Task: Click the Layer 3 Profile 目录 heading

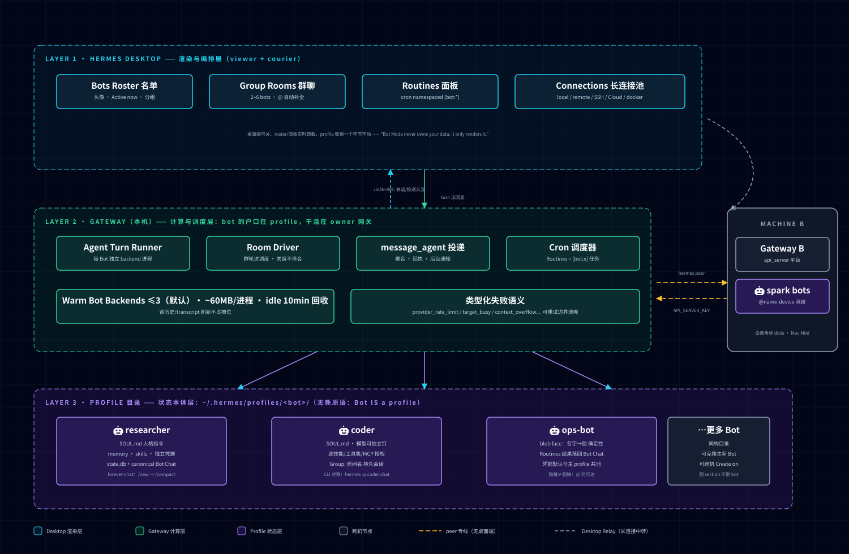Action: coord(233,402)
